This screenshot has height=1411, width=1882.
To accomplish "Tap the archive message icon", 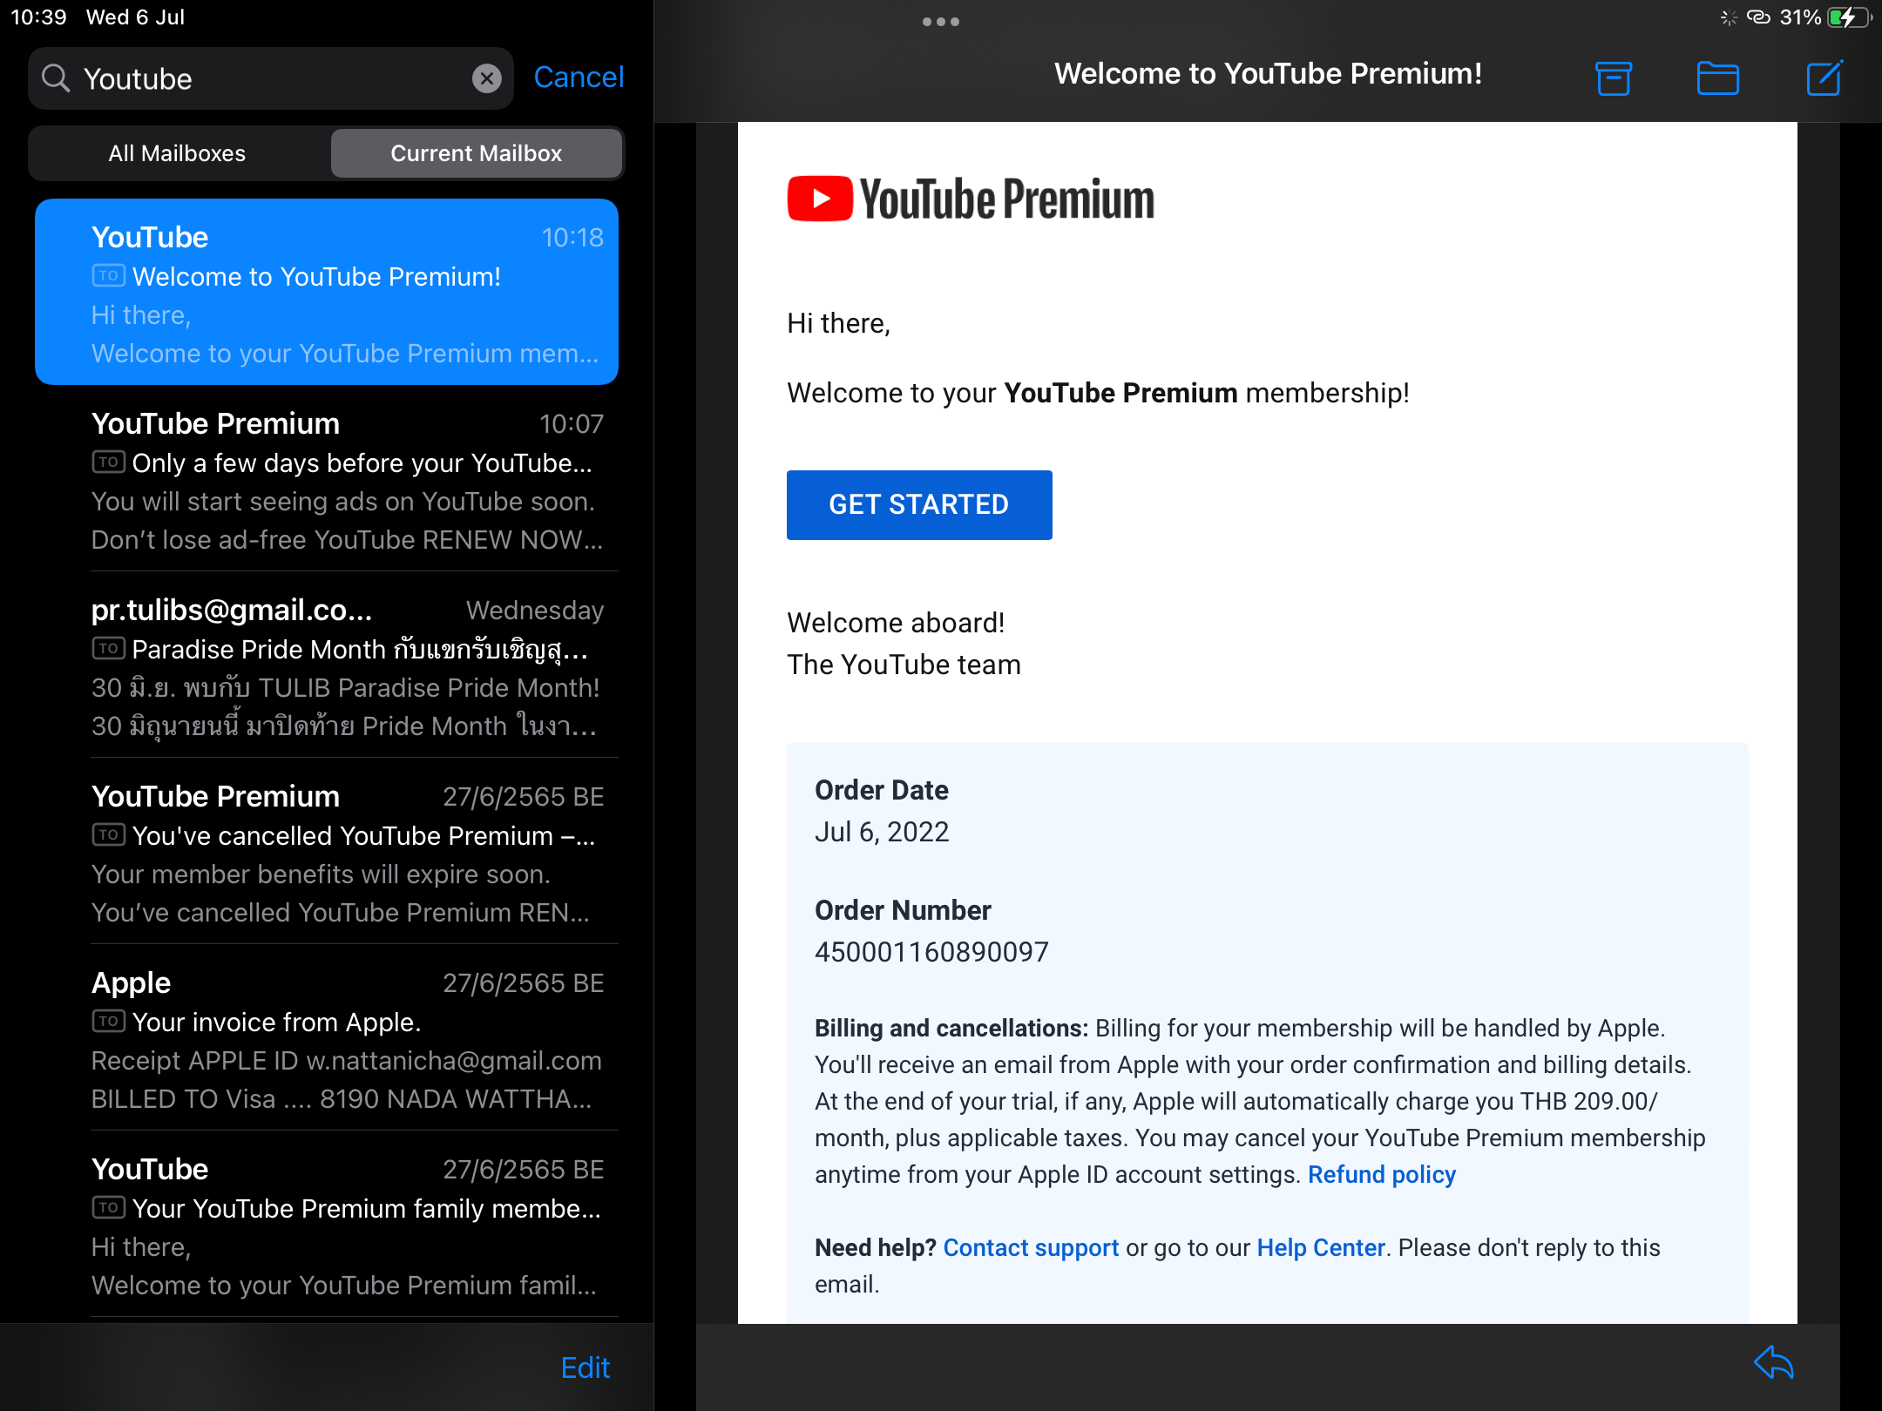I will point(1613,78).
